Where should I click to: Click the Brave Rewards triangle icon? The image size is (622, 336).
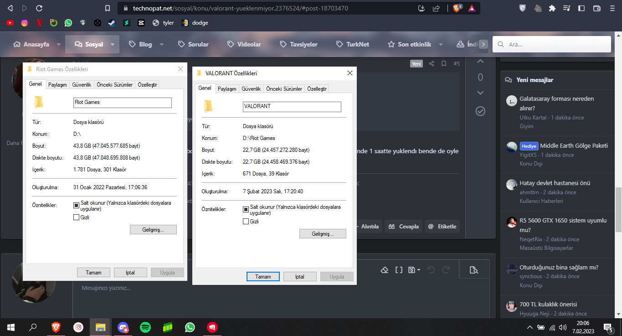472,8
